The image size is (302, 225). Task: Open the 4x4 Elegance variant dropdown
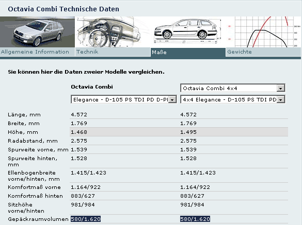[233, 99]
